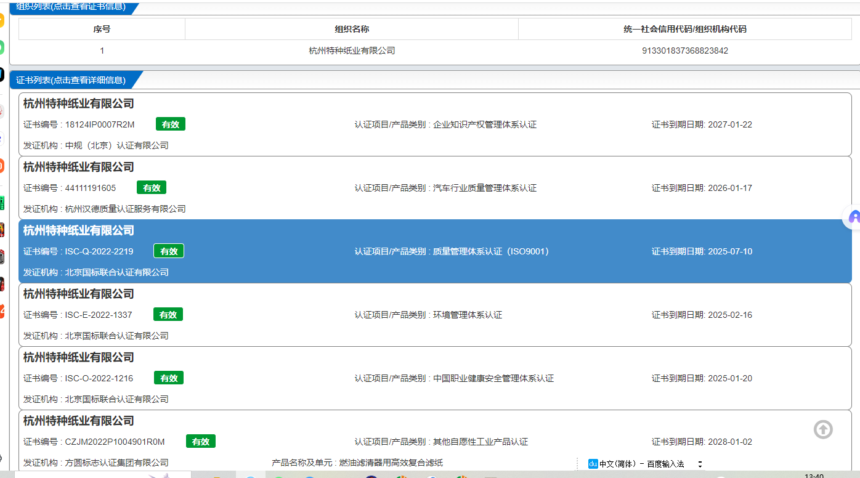Click 汽车行业质量管理体系认证 certification item
The width and height of the screenshot is (860, 478).
pyautogui.click(x=485, y=188)
